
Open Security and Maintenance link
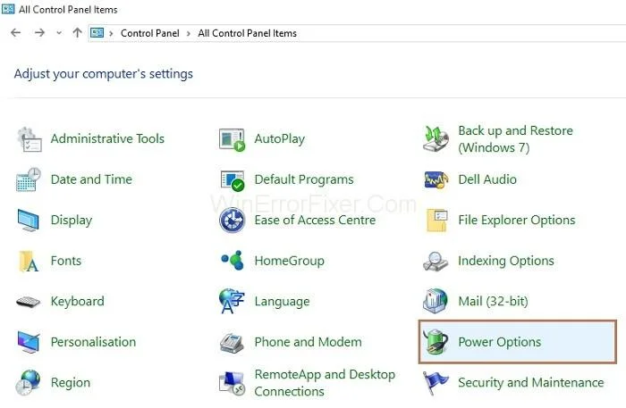pyautogui.click(x=530, y=383)
